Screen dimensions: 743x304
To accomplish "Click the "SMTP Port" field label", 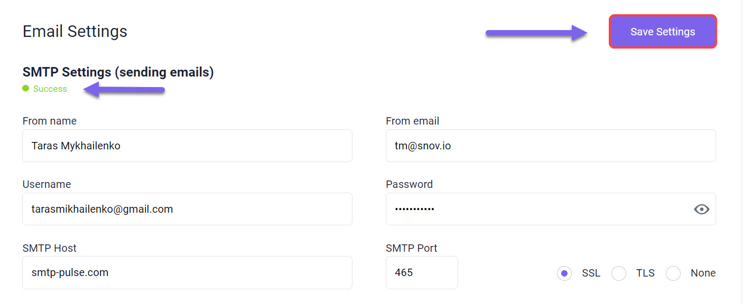I will 412,248.
